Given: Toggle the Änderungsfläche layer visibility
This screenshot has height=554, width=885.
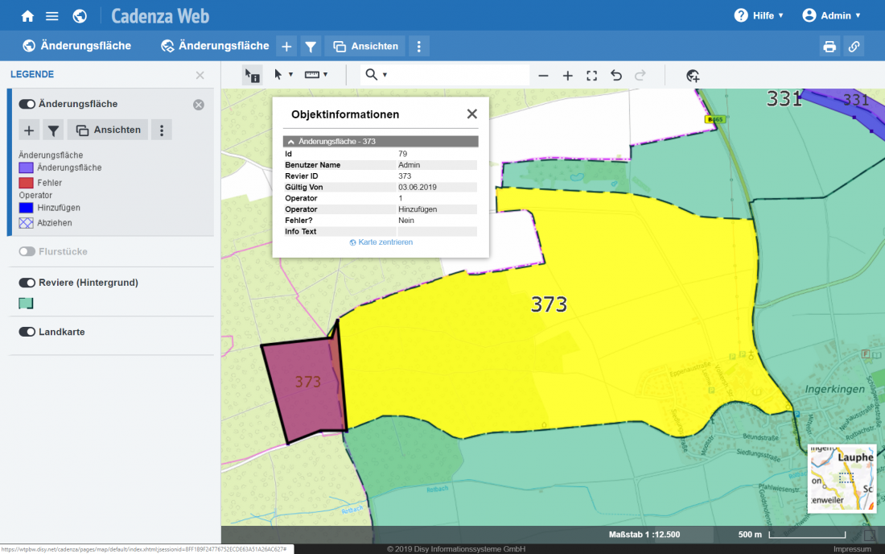Looking at the screenshot, I should tap(27, 105).
